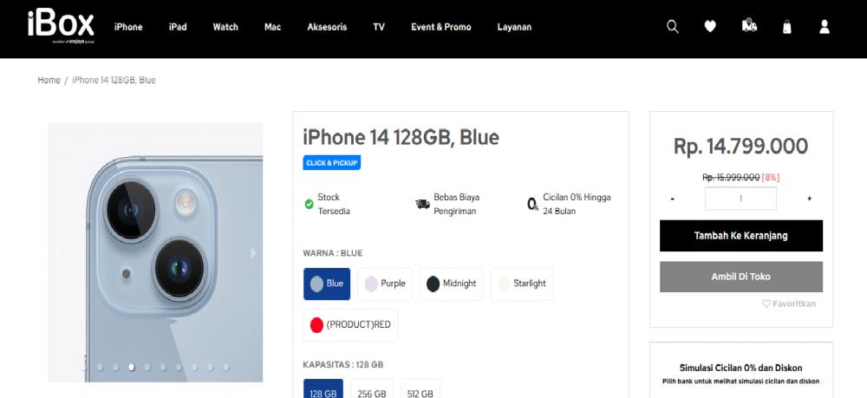This screenshot has height=398, width=867.
Task: Click the 8% discount label
Action: [x=770, y=177]
